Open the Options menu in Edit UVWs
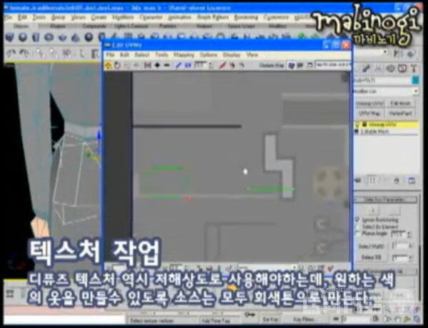Viewport: 428px width, 328px height. (x=208, y=54)
